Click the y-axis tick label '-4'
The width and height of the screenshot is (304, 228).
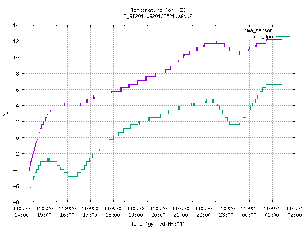16,170
